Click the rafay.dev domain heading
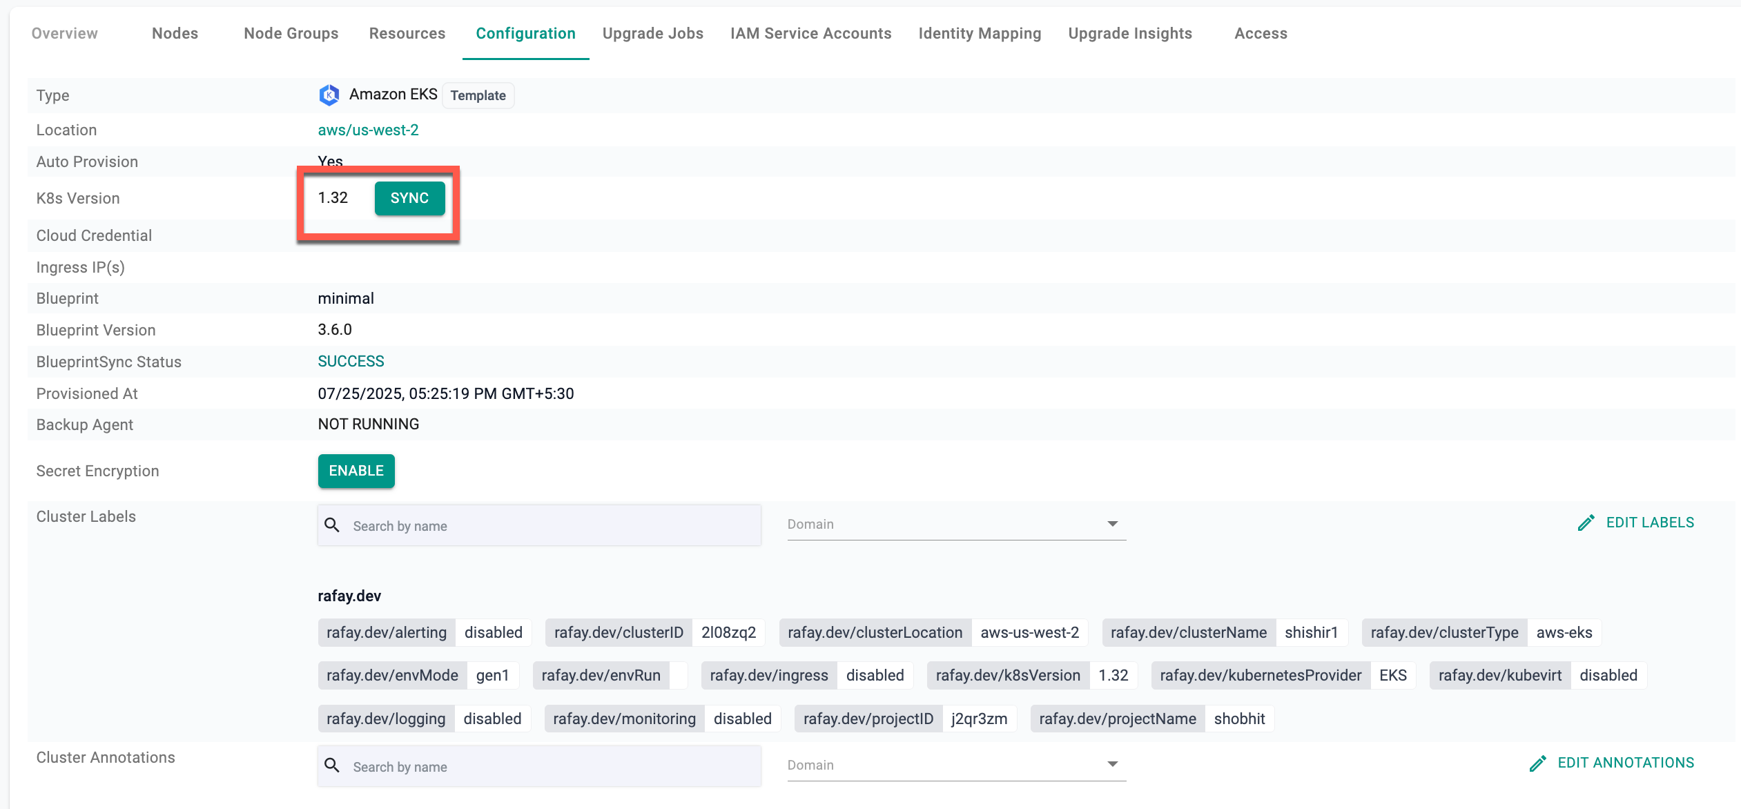This screenshot has width=1741, height=809. pyautogui.click(x=349, y=596)
